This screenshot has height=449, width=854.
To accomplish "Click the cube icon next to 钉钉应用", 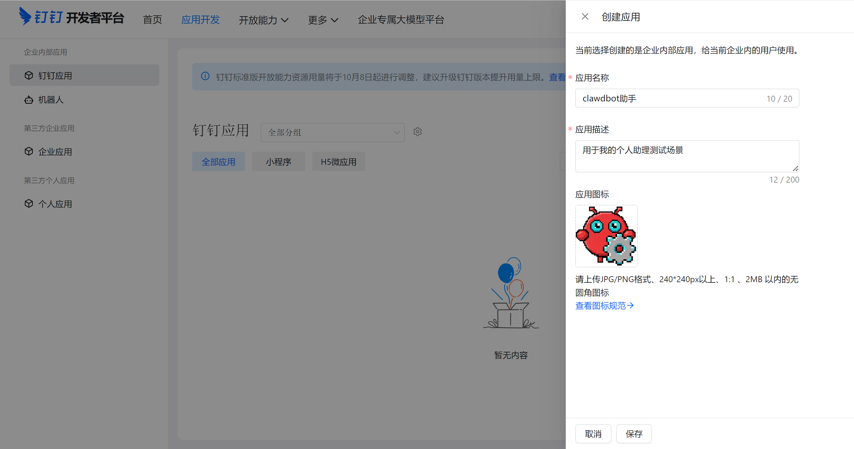I will [29, 76].
